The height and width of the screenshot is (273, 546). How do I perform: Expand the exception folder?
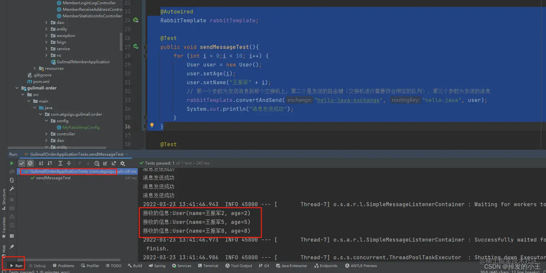pos(47,36)
